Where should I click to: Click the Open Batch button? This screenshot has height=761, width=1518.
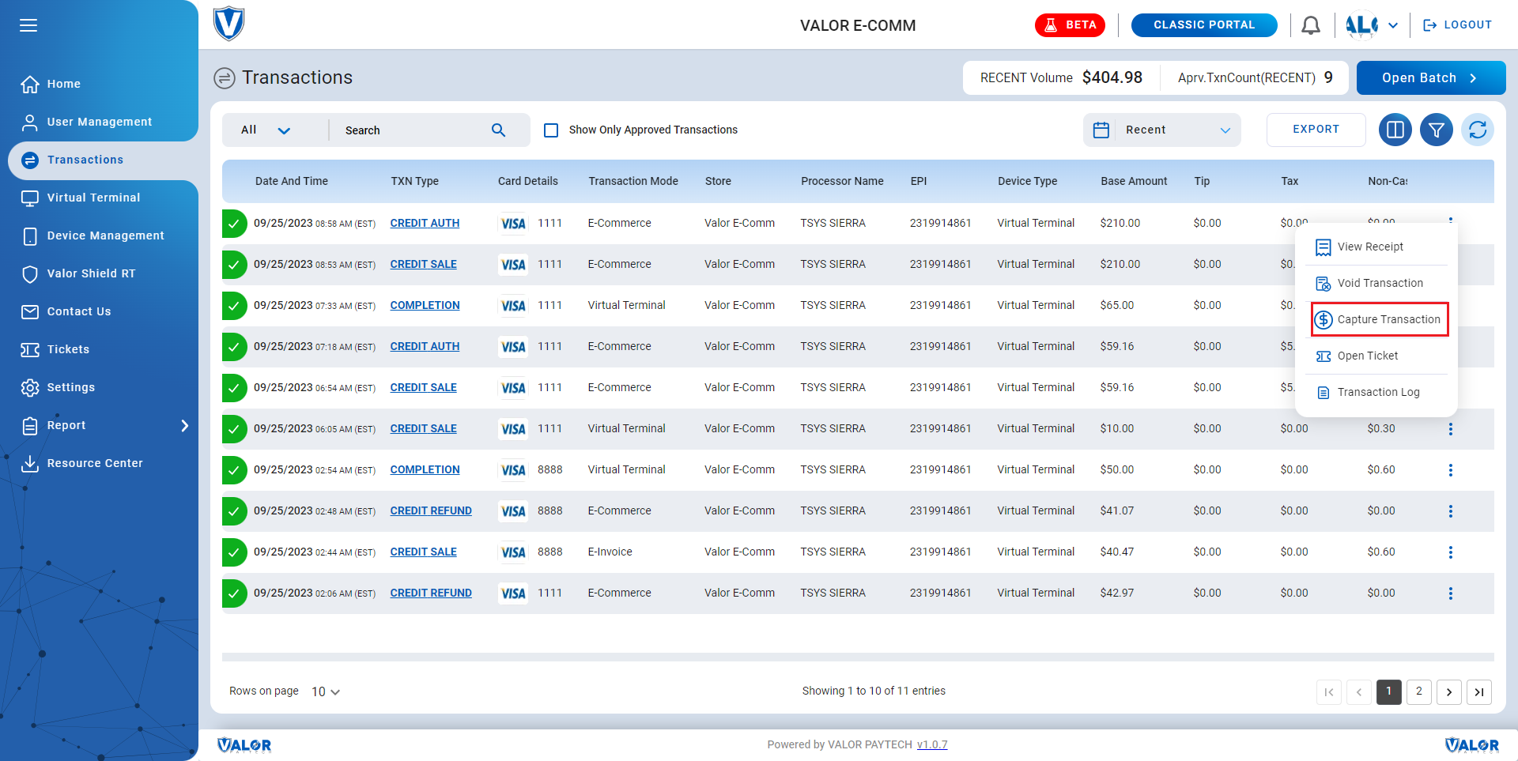coord(1429,77)
